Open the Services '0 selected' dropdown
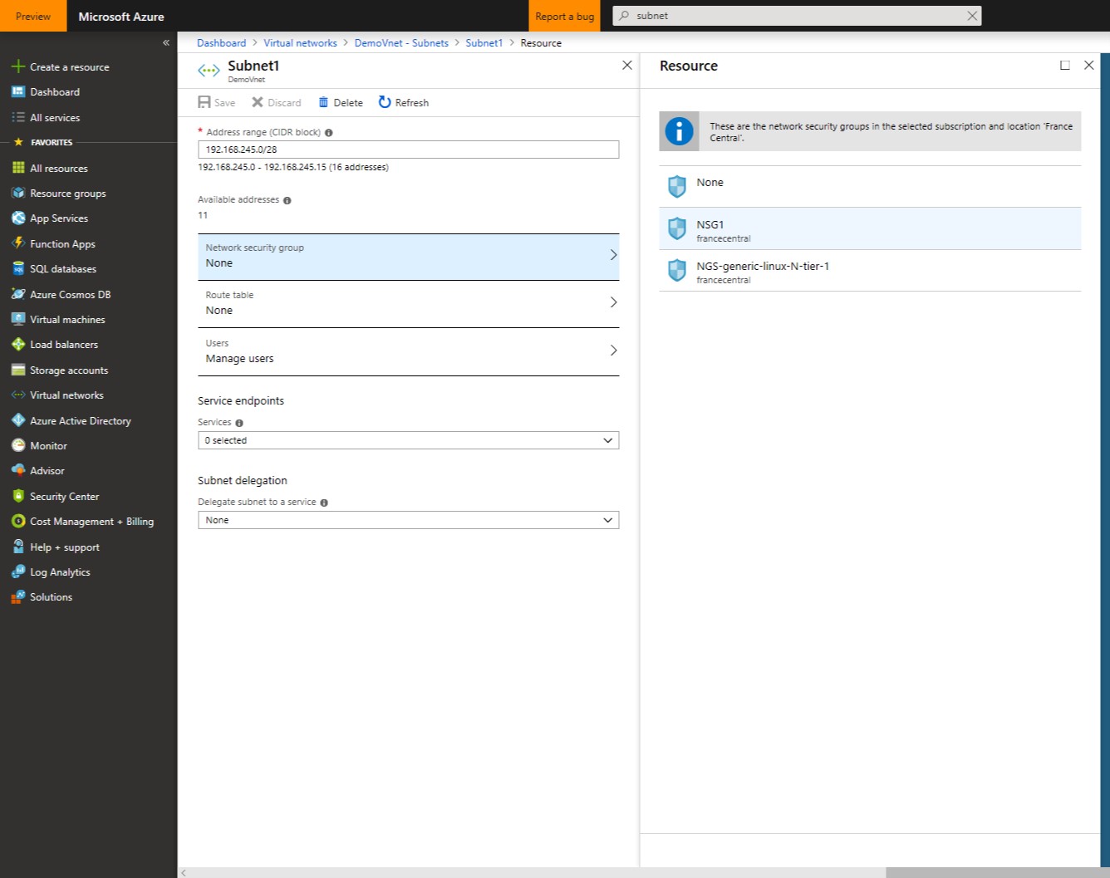This screenshot has width=1110, height=878. (409, 440)
